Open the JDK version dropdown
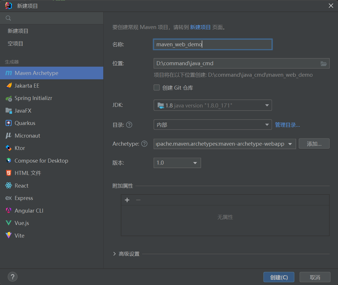Viewport: 338px width, 285px height. [213, 105]
